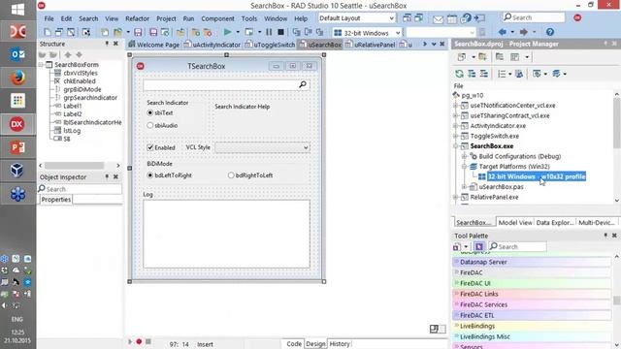
Task: Click the calendar icon in top toolbar
Action: coord(452,18)
